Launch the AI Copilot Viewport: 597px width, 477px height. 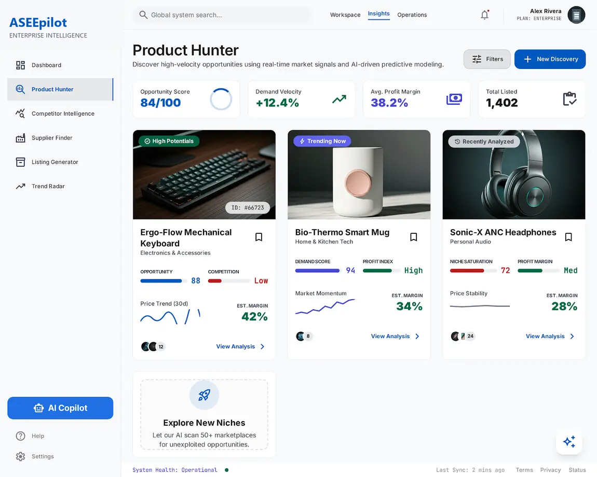[x=60, y=408]
